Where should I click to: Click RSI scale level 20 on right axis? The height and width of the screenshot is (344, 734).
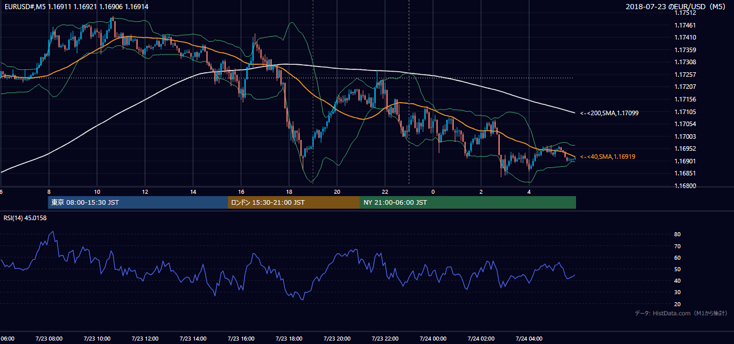tap(678, 304)
